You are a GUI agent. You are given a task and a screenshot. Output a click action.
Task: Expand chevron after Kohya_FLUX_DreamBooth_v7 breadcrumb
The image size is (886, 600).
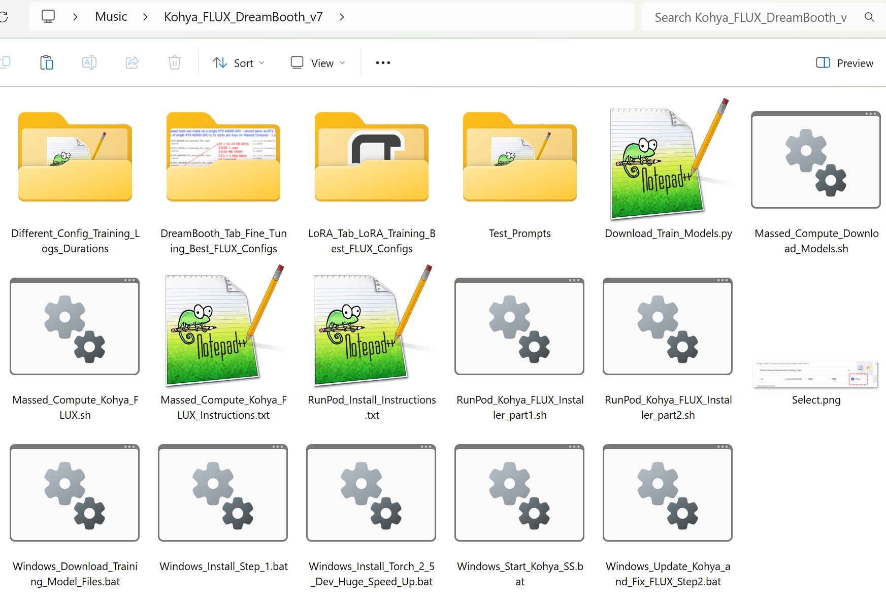(342, 17)
